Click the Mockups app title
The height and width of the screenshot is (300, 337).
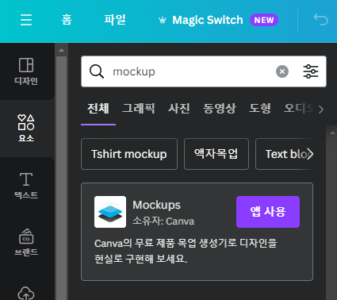[x=156, y=205]
